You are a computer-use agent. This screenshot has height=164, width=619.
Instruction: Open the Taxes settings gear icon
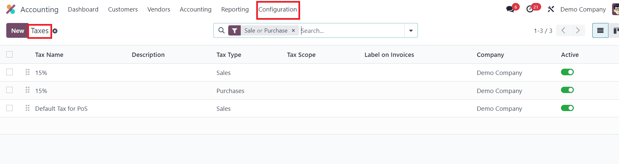(x=55, y=31)
